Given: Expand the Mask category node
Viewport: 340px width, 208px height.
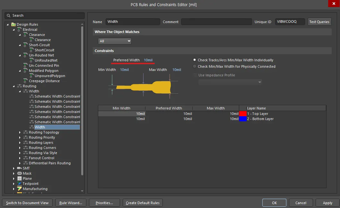Looking at the screenshot, I should (x=14, y=173).
